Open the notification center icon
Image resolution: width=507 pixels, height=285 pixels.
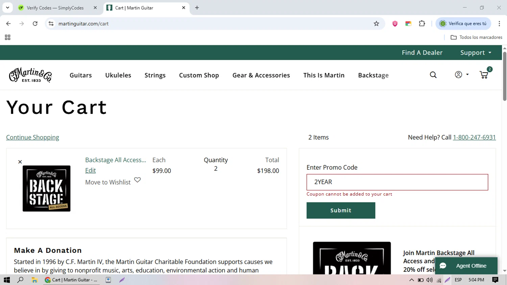(x=495, y=280)
